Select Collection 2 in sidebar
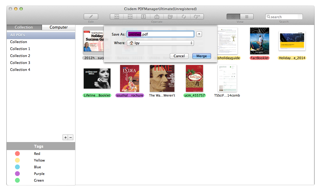This screenshot has width=321, height=191. 41,56
